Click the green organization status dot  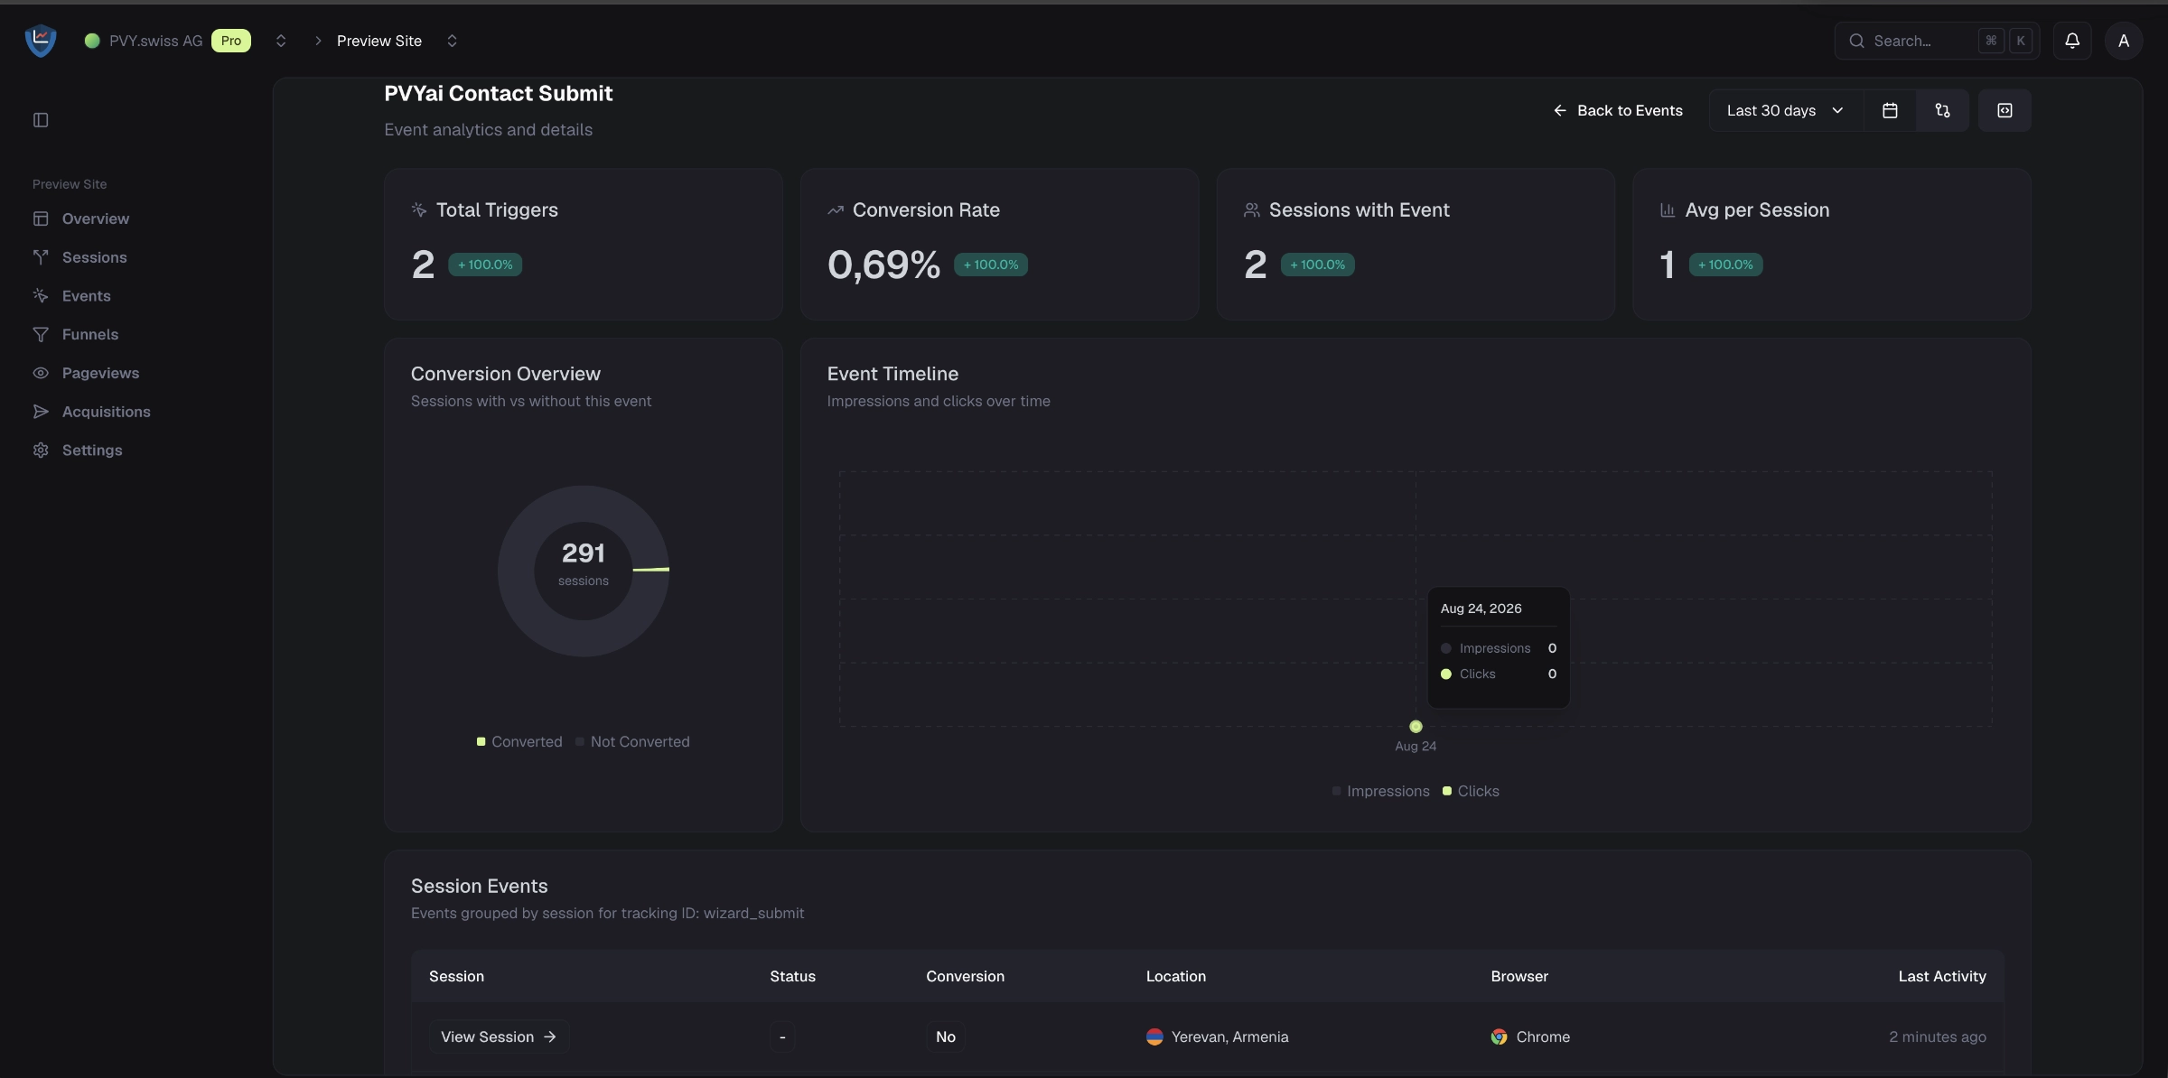[91, 41]
